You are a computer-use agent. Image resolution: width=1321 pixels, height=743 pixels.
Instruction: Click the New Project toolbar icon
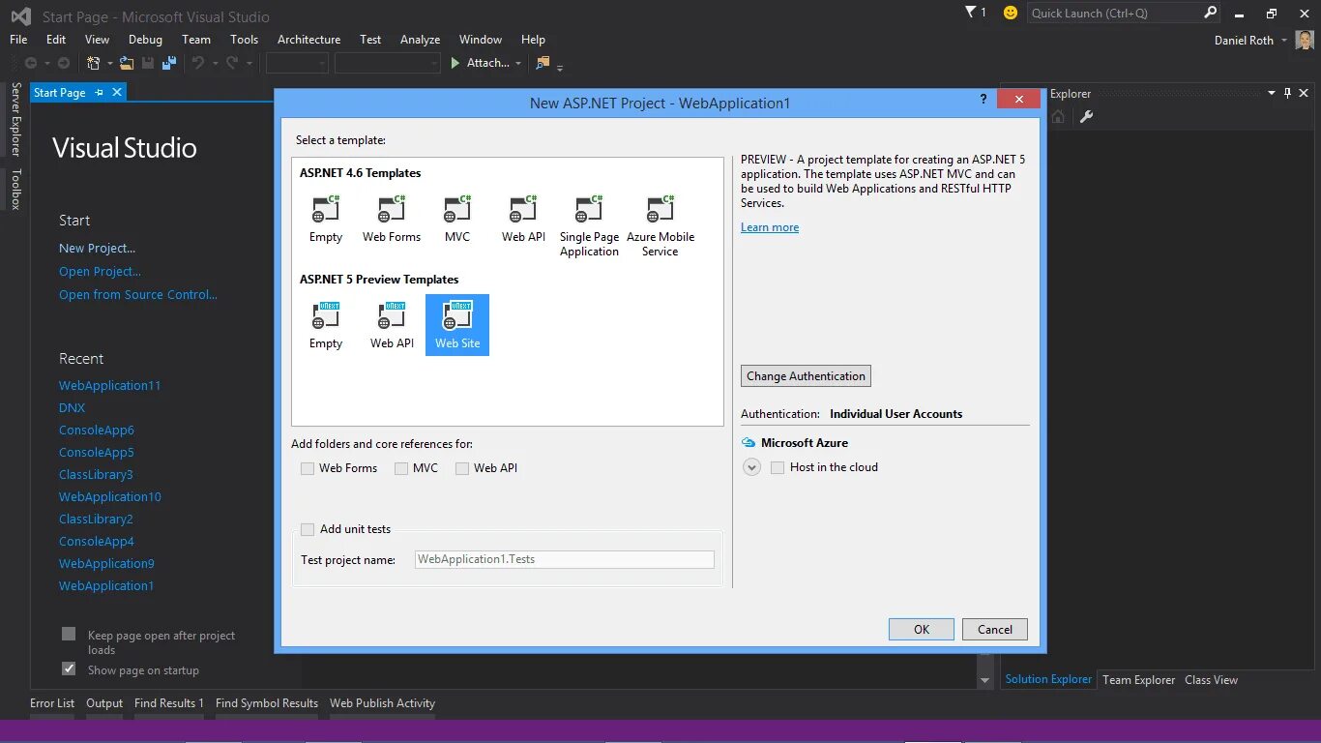click(x=94, y=63)
